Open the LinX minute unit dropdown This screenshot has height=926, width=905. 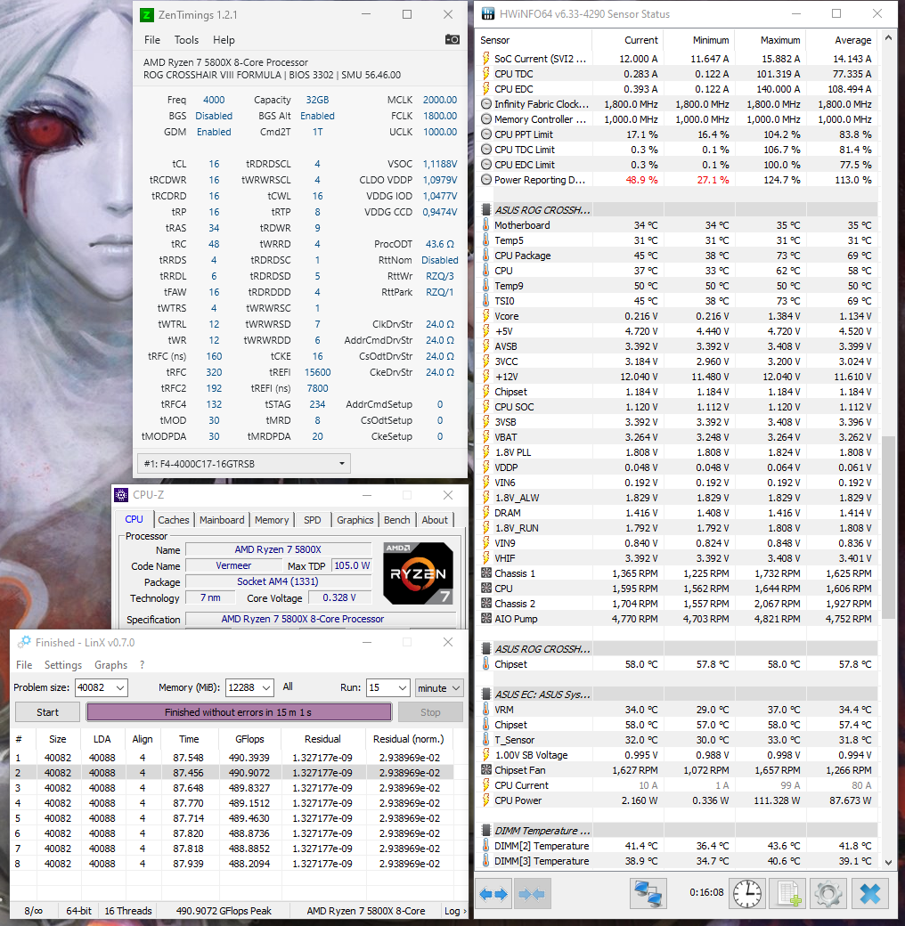pos(439,687)
